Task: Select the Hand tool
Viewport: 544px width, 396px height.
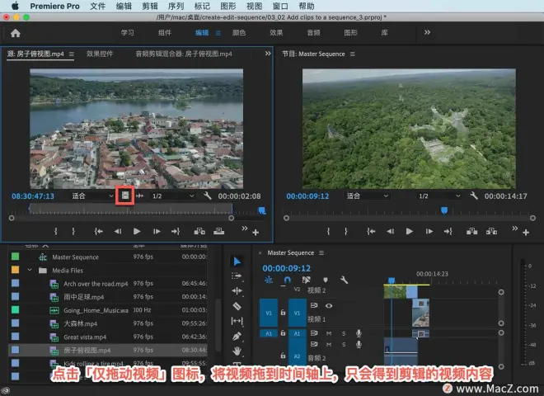Action: point(237,351)
